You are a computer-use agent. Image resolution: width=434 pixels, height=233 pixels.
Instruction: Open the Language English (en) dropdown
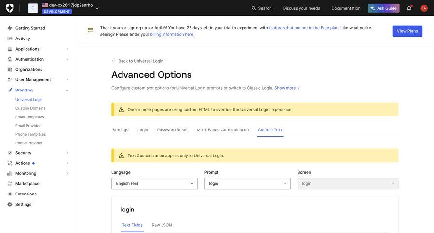tap(154, 183)
